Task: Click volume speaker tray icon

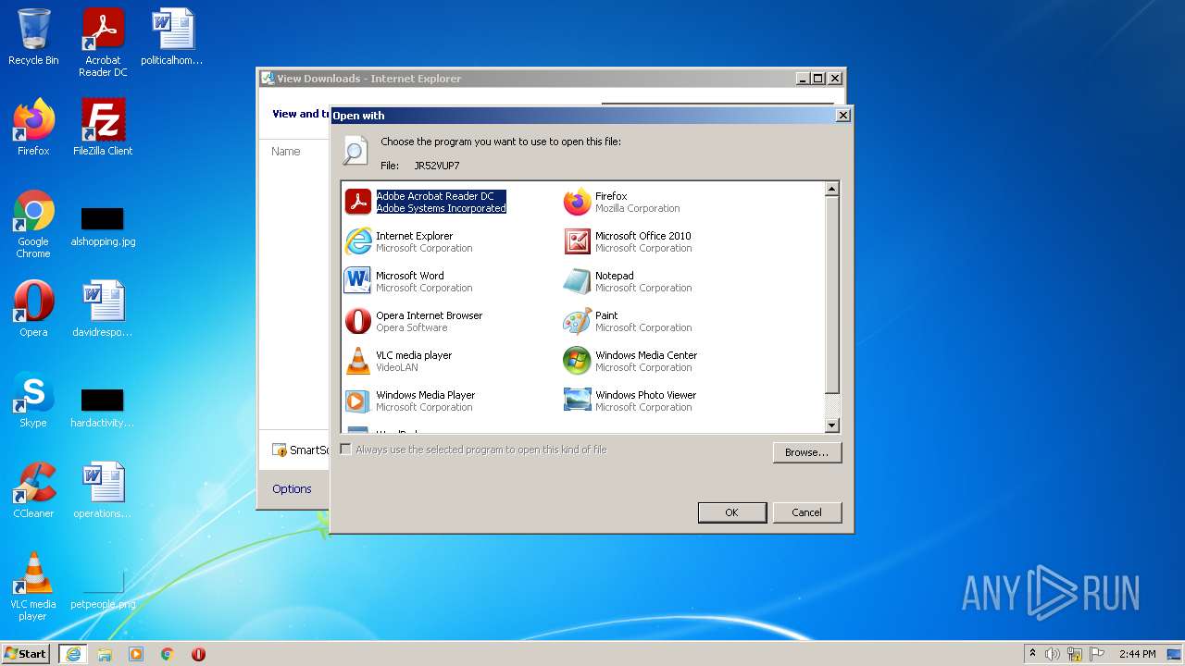Action: pos(1053,654)
